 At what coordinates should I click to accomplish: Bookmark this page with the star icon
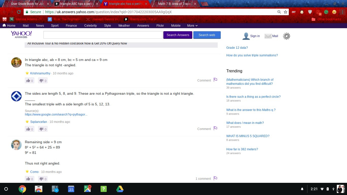(286, 12)
